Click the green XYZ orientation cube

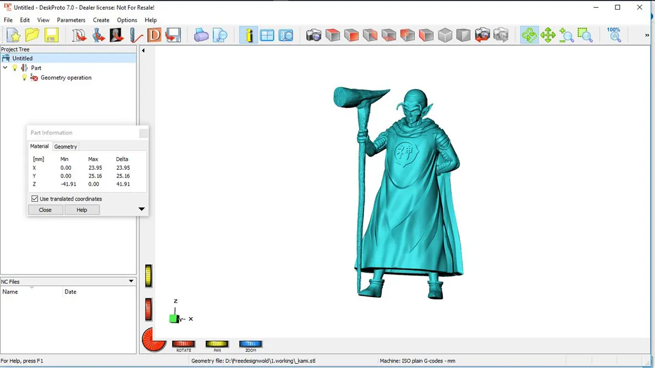pos(174,318)
